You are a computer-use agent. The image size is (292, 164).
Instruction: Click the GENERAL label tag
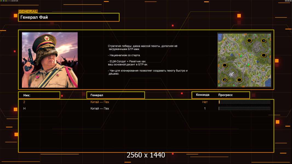point(28,11)
